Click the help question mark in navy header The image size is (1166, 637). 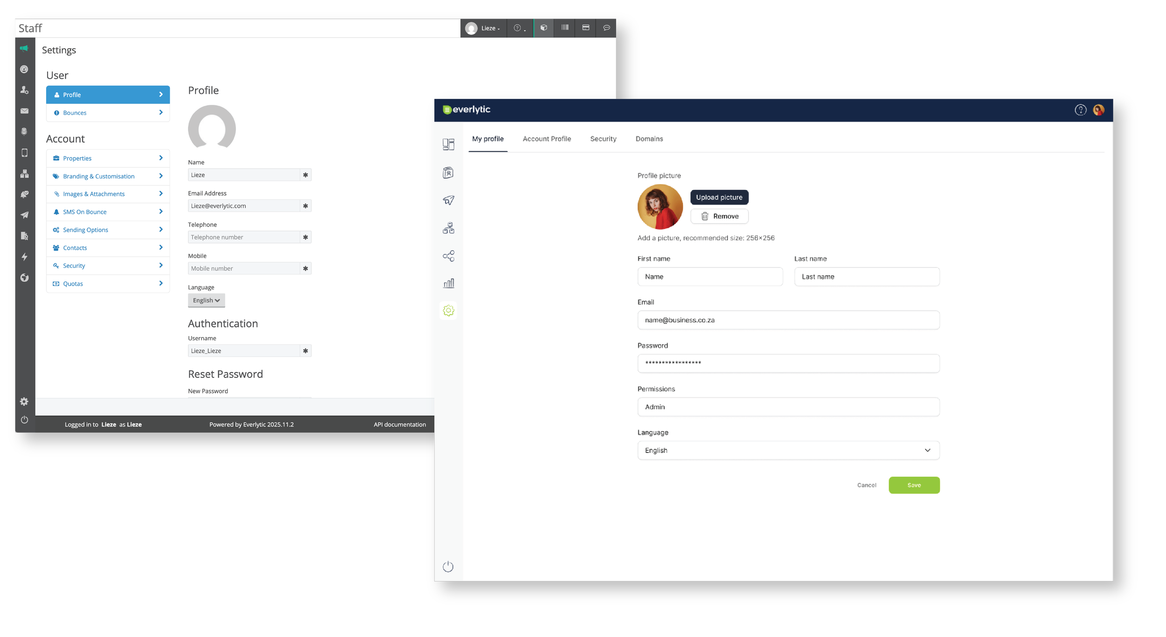(x=1080, y=110)
